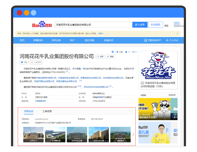
Task: Click the 编辑 pencil button
Action: pos(110,57)
